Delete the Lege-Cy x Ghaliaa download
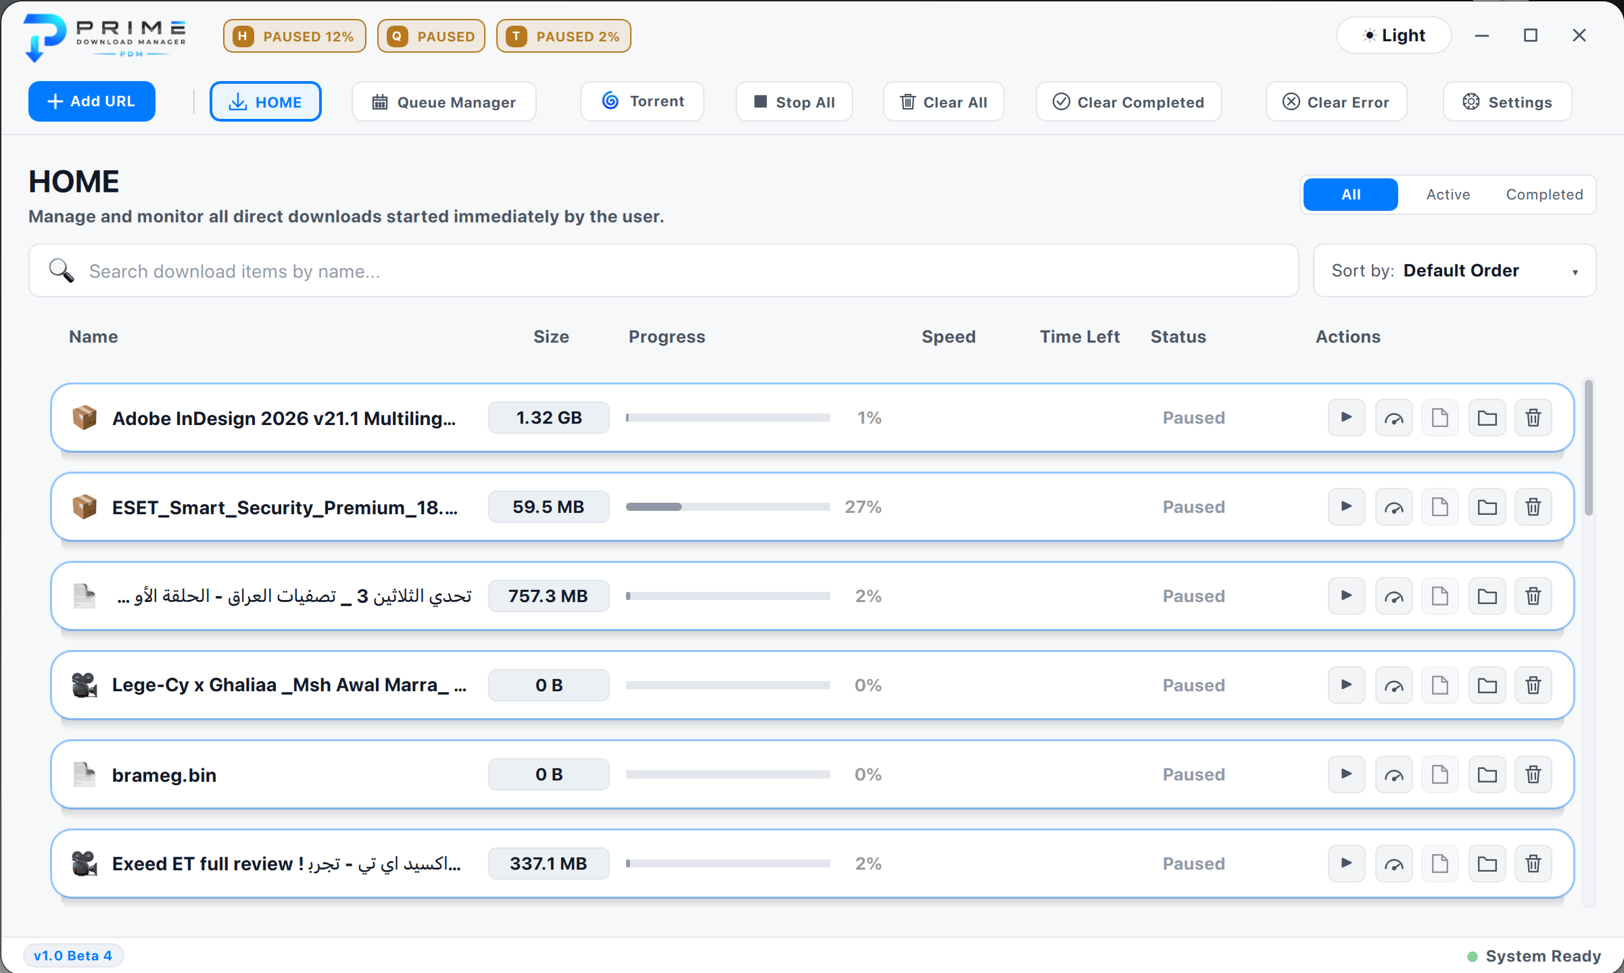 point(1533,685)
